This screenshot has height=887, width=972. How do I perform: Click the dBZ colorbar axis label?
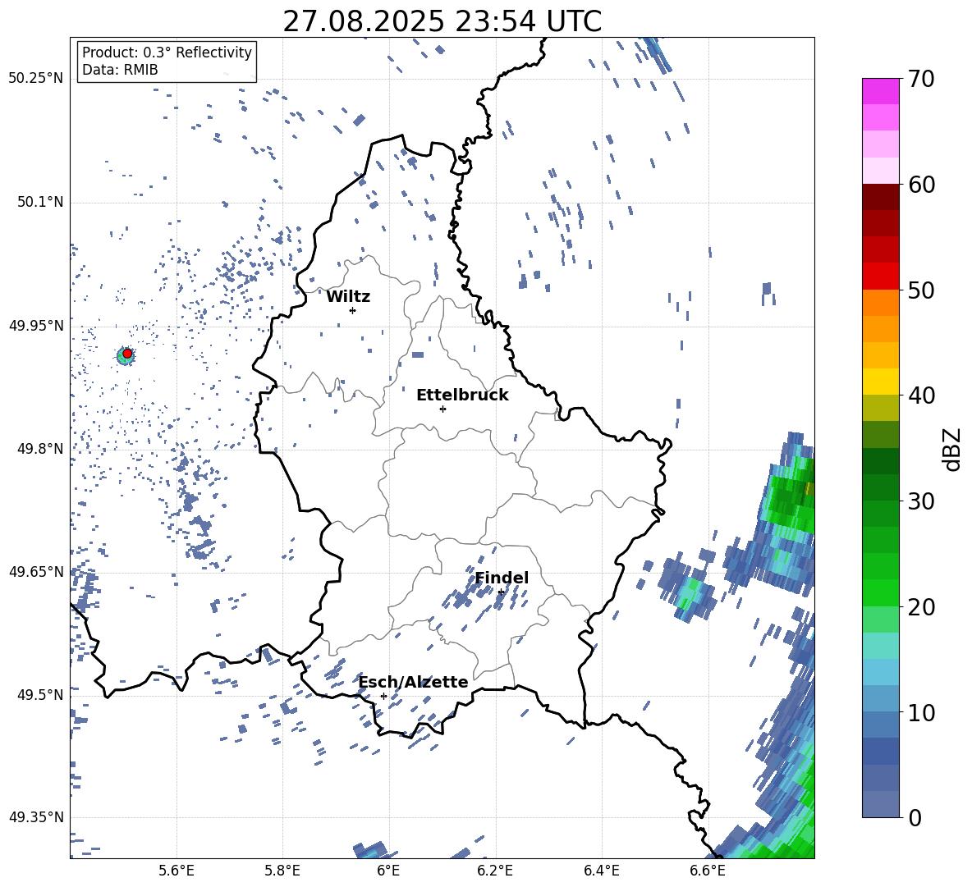(953, 449)
